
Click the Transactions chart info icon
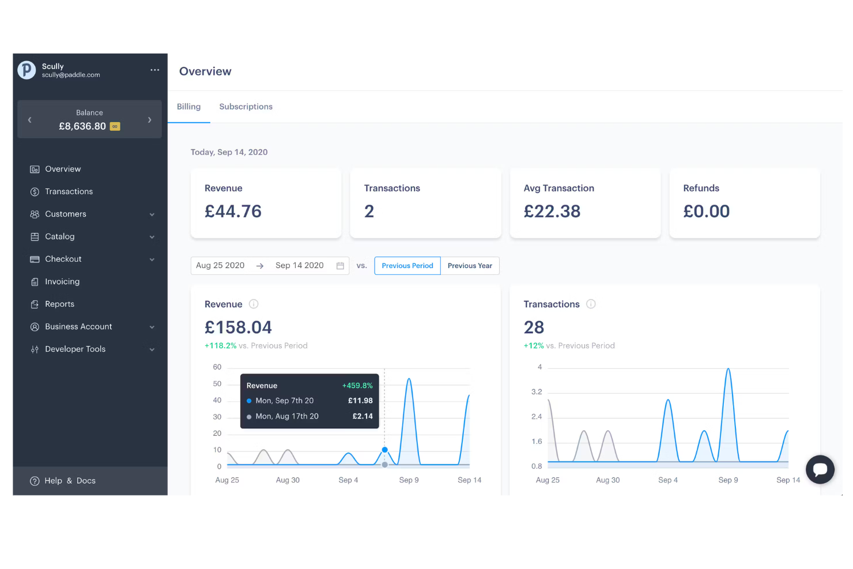click(x=591, y=304)
